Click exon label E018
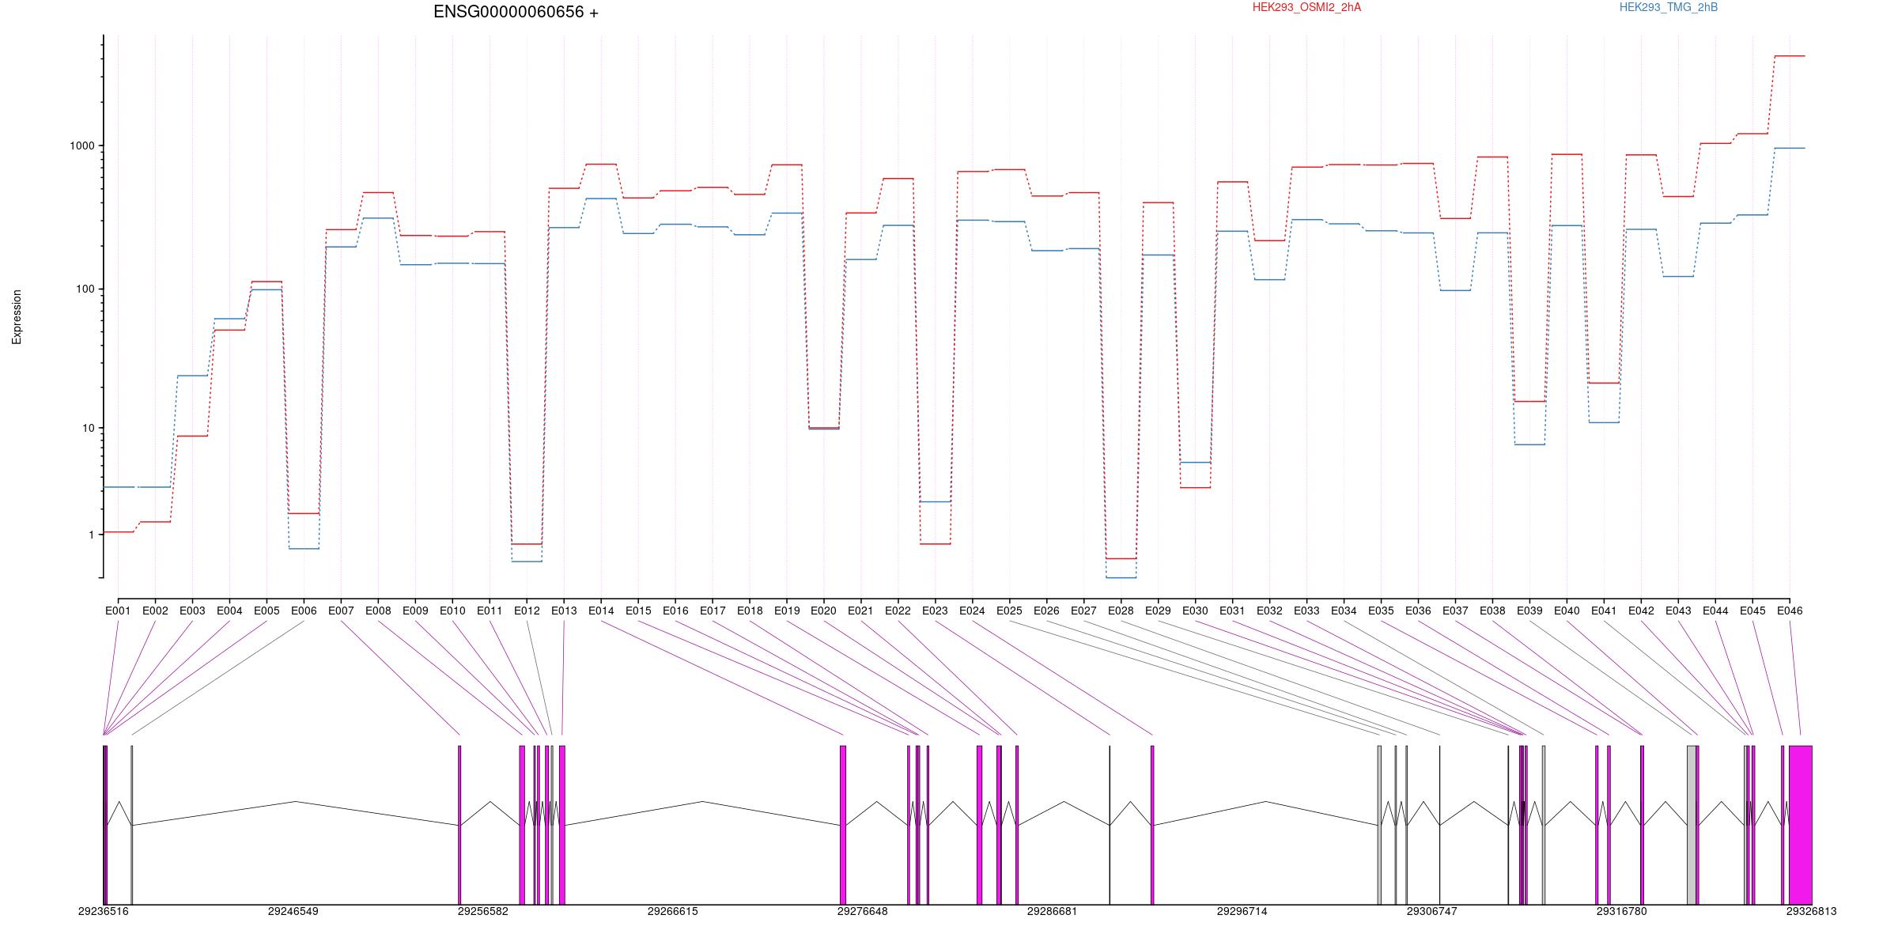Image resolution: width=1898 pixels, height=949 pixels. coord(750,611)
